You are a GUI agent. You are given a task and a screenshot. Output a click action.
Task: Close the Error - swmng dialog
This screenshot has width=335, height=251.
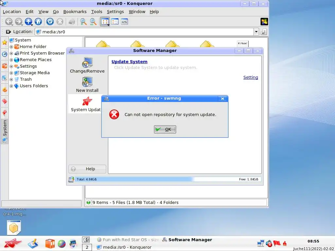(x=222, y=98)
